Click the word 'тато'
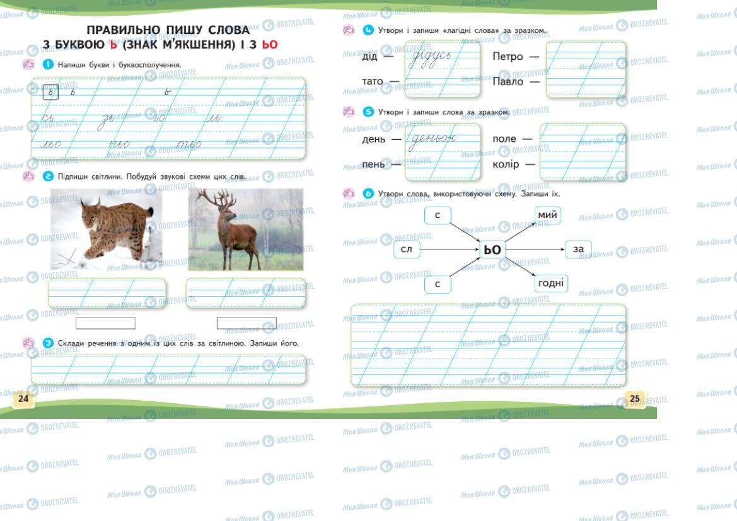Viewport: 737px width, 521px height. pyautogui.click(x=372, y=81)
